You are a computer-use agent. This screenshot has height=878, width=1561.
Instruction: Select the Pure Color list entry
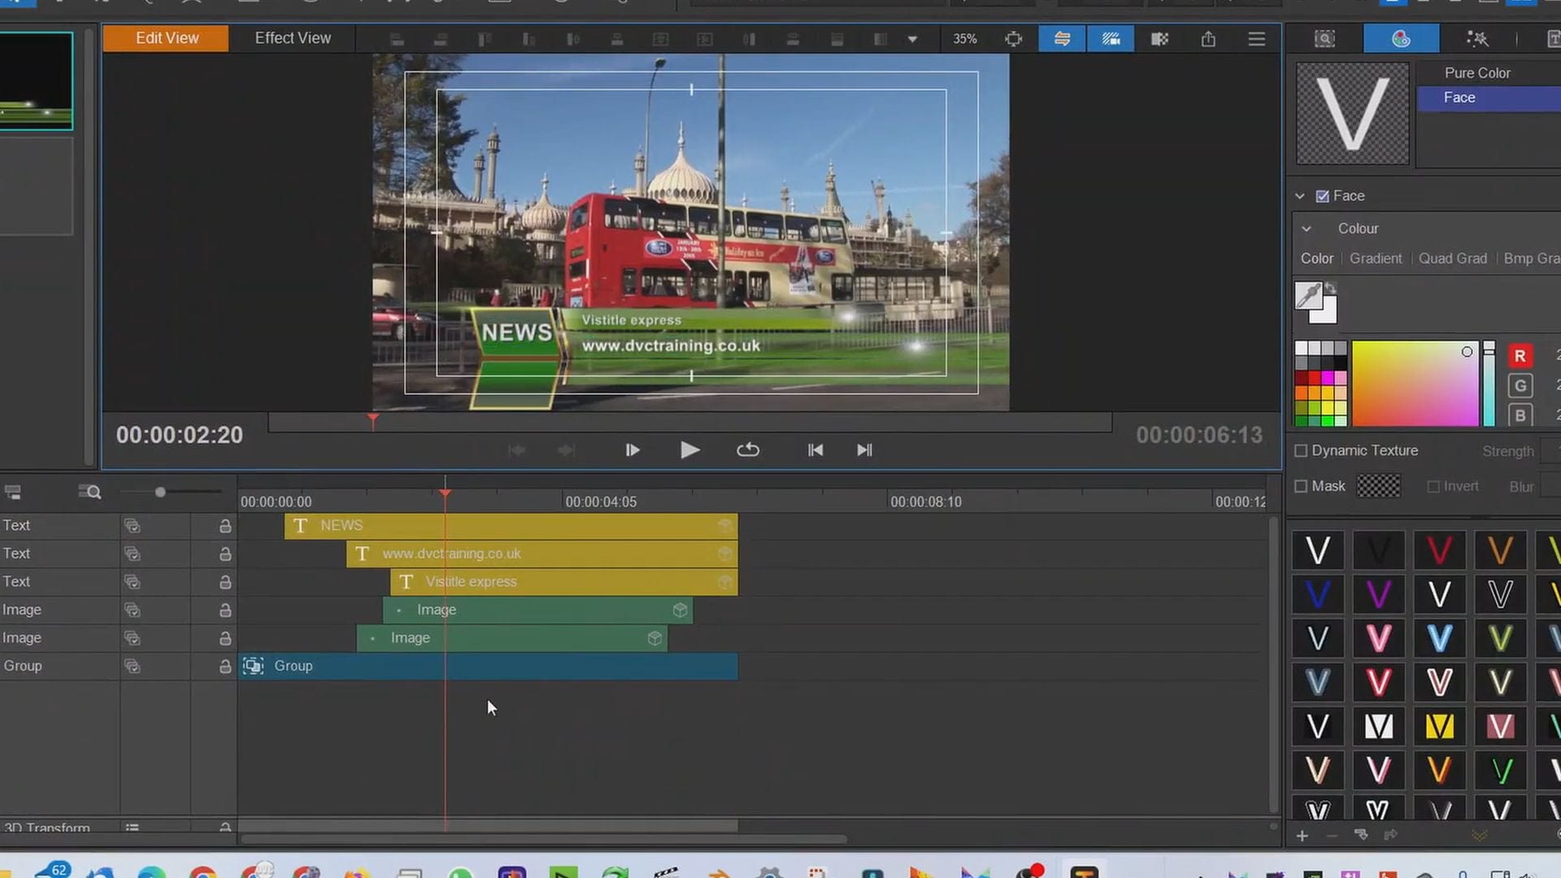pyautogui.click(x=1477, y=73)
